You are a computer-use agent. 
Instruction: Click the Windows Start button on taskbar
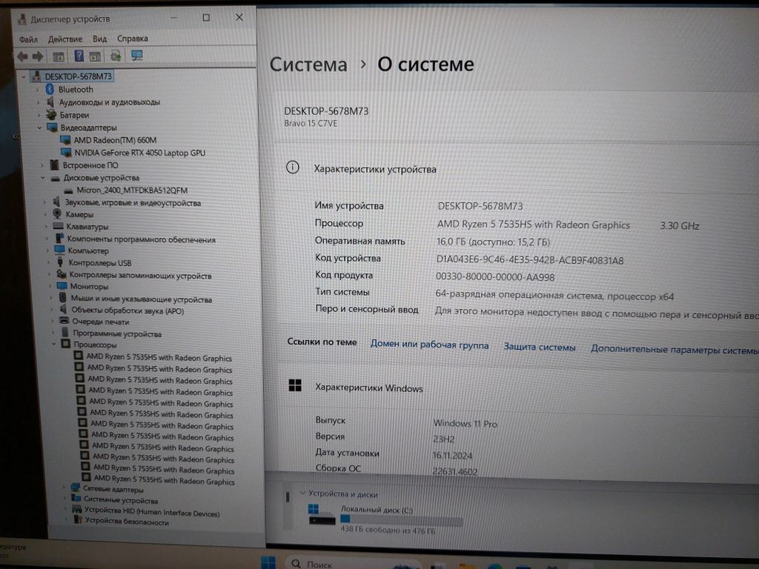tap(268, 562)
